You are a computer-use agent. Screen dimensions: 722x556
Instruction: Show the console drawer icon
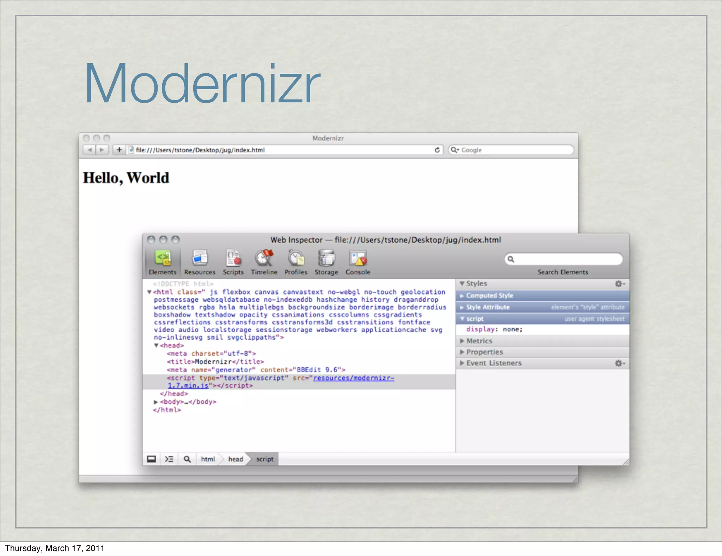pos(169,459)
